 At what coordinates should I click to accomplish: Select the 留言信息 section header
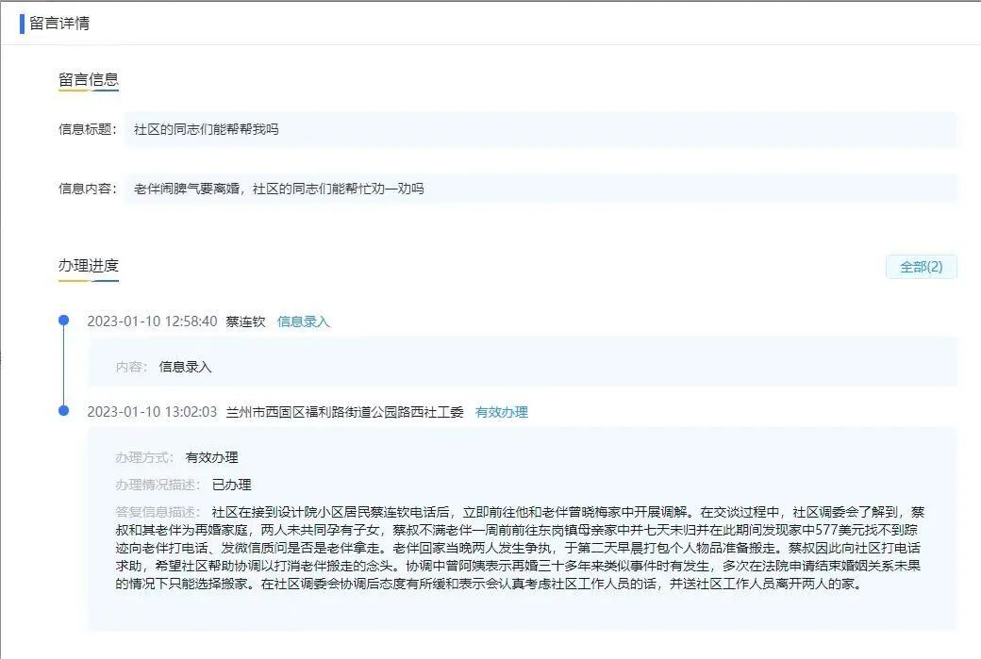[x=88, y=80]
